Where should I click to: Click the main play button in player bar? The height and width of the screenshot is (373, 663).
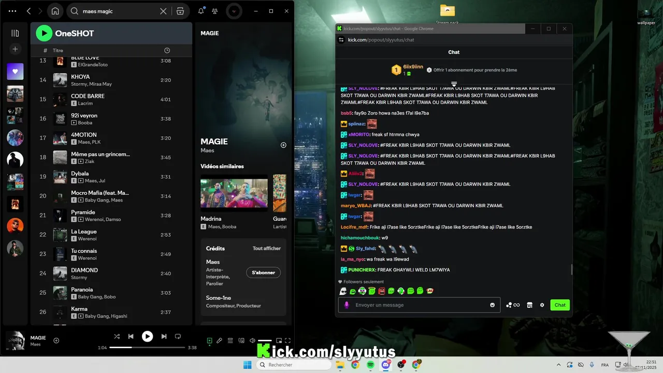(148, 336)
